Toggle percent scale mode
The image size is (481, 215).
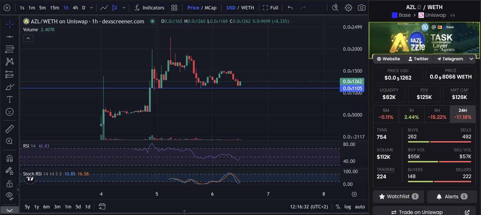click(x=338, y=207)
